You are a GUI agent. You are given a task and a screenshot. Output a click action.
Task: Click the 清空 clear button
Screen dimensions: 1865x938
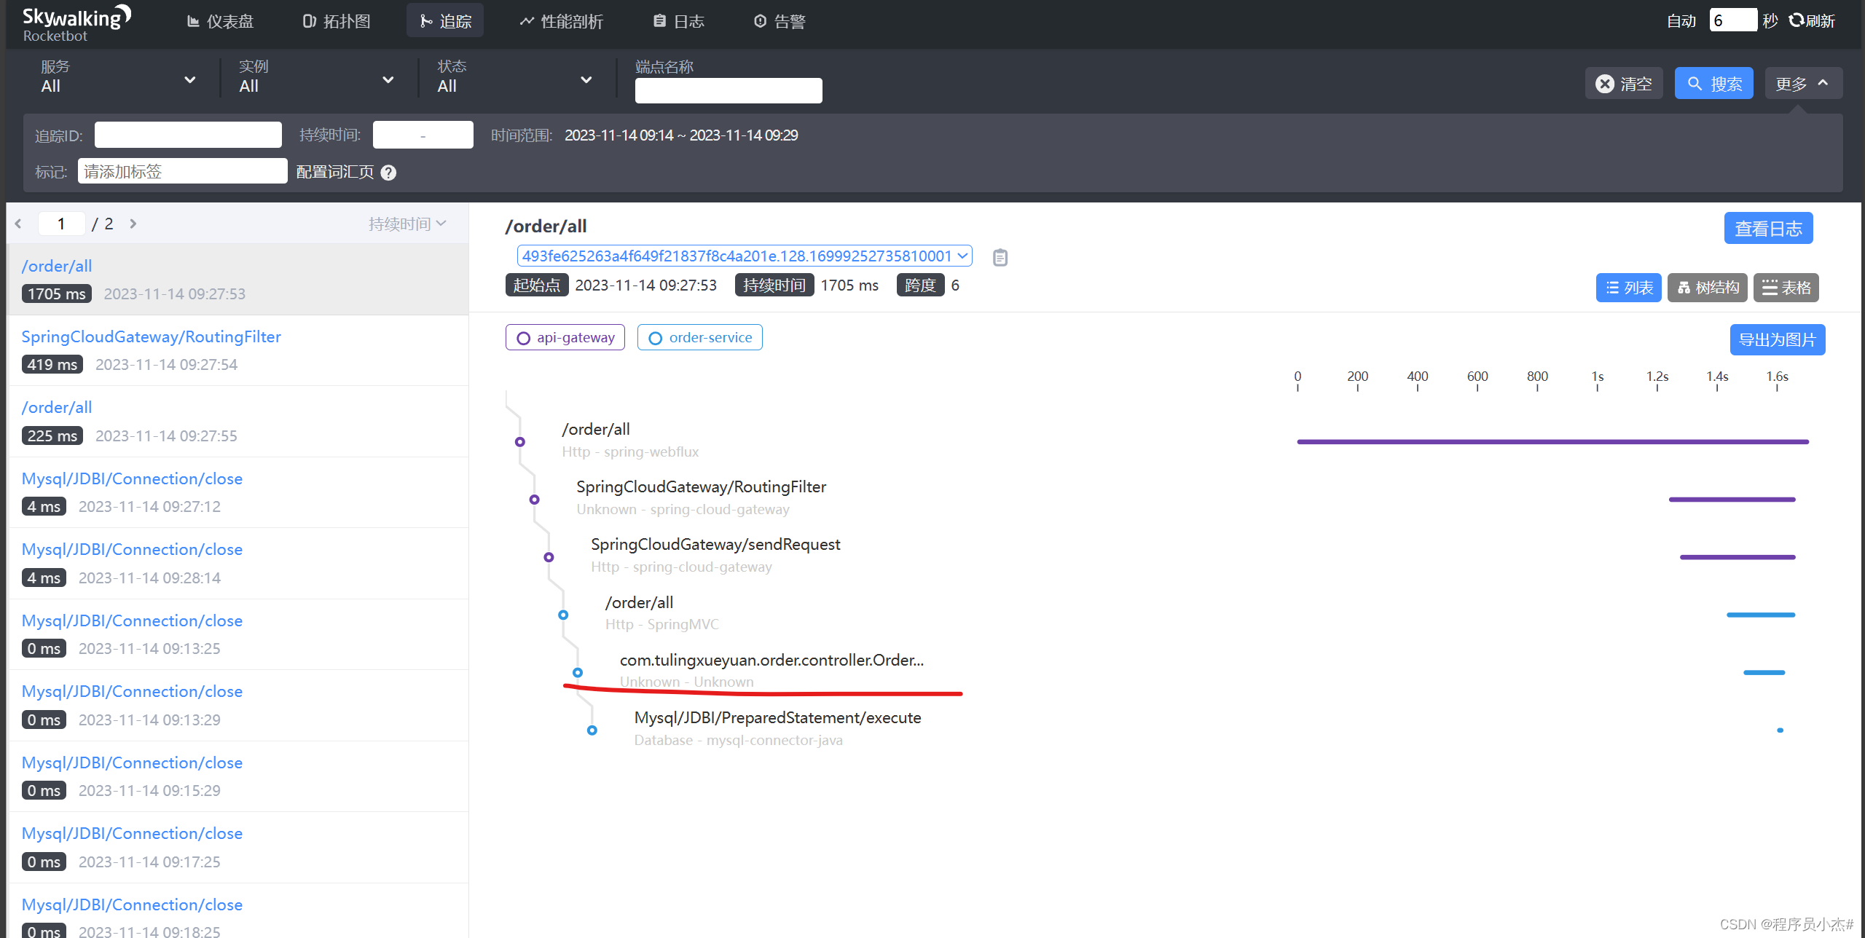click(x=1624, y=84)
